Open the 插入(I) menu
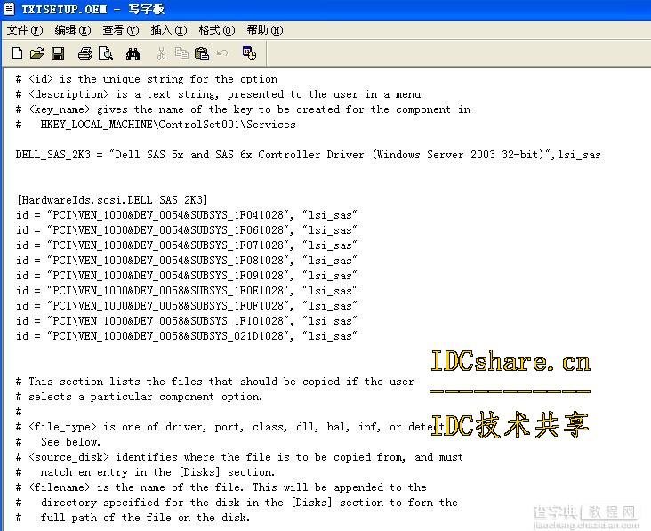This screenshot has height=531, width=651. point(169,30)
